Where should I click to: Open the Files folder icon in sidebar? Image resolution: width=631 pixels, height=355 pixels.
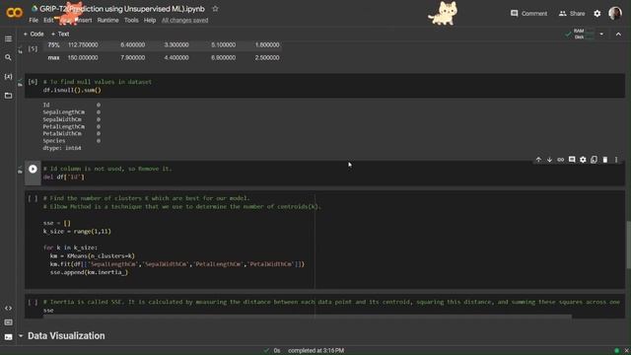point(8,96)
